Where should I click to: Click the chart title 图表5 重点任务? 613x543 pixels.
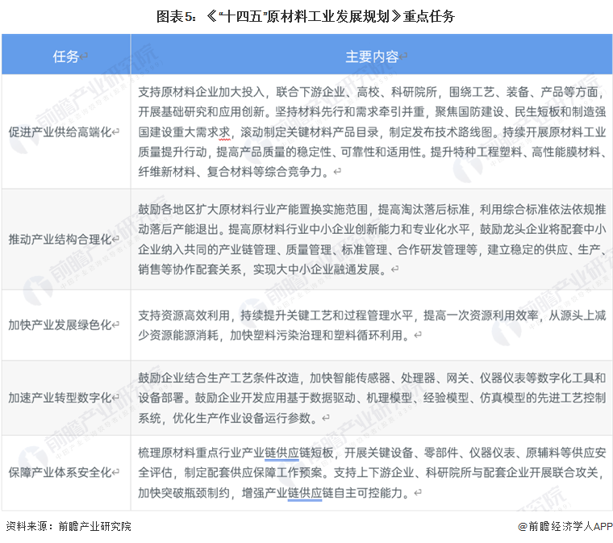pyautogui.click(x=306, y=16)
